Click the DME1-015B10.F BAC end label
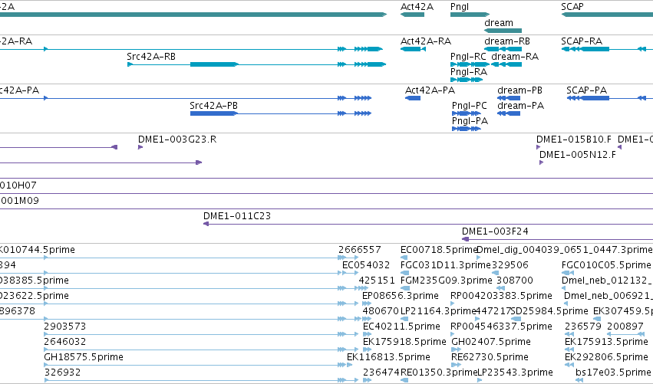Image resolution: width=653 pixels, height=384 pixels. point(574,139)
